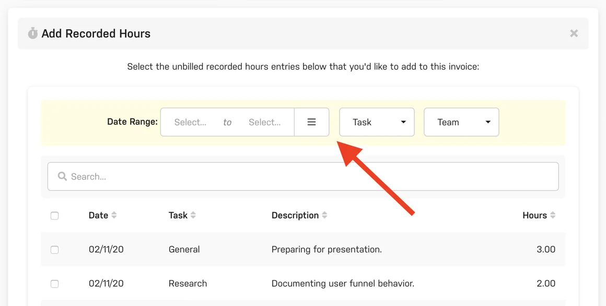The width and height of the screenshot is (606, 306).
Task: Check the Preparing for presentation entry
Action: 55,250
